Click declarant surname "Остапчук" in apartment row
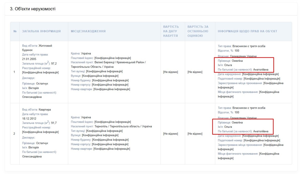Image resolution: width=302 pixels, height=174 pixels. (x=42, y=143)
